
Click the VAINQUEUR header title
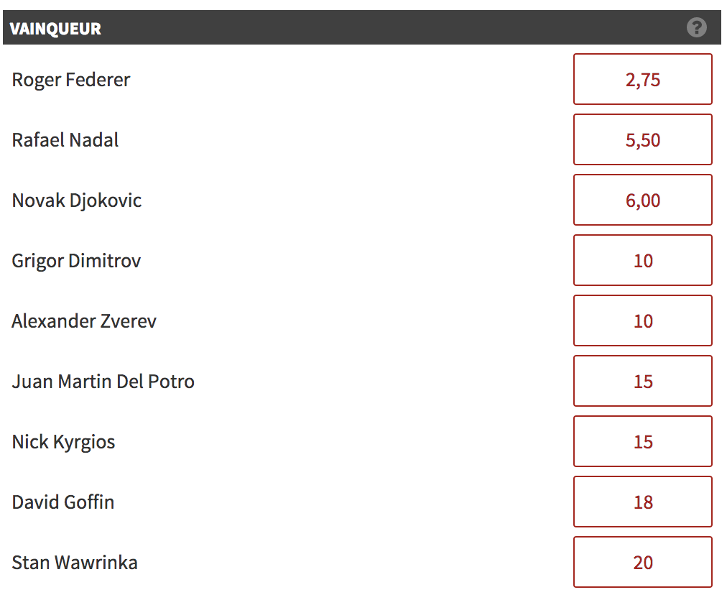(55, 29)
